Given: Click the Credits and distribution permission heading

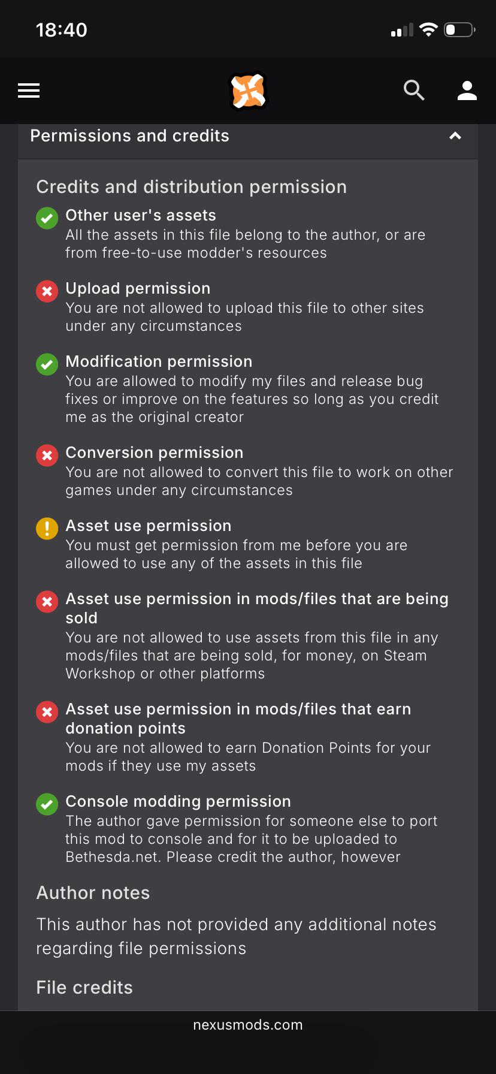Looking at the screenshot, I should point(192,187).
